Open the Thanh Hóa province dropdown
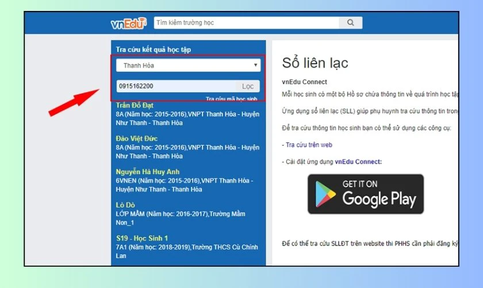 pyautogui.click(x=188, y=66)
